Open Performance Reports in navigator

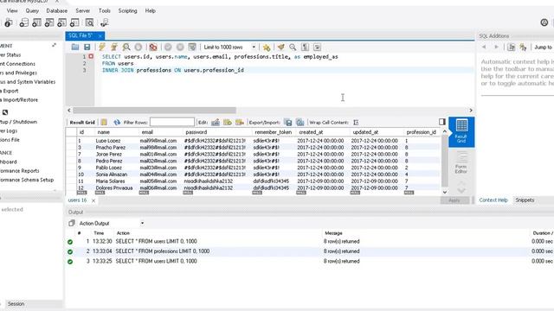tap(20, 171)
